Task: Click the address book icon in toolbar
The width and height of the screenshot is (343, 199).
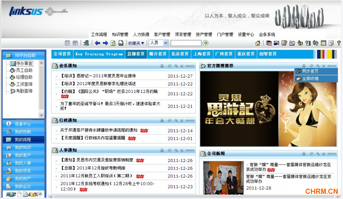Action: click(x=308, y=43)
